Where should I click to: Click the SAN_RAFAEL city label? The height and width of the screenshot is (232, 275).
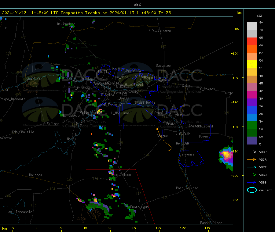tap(112, 83)
